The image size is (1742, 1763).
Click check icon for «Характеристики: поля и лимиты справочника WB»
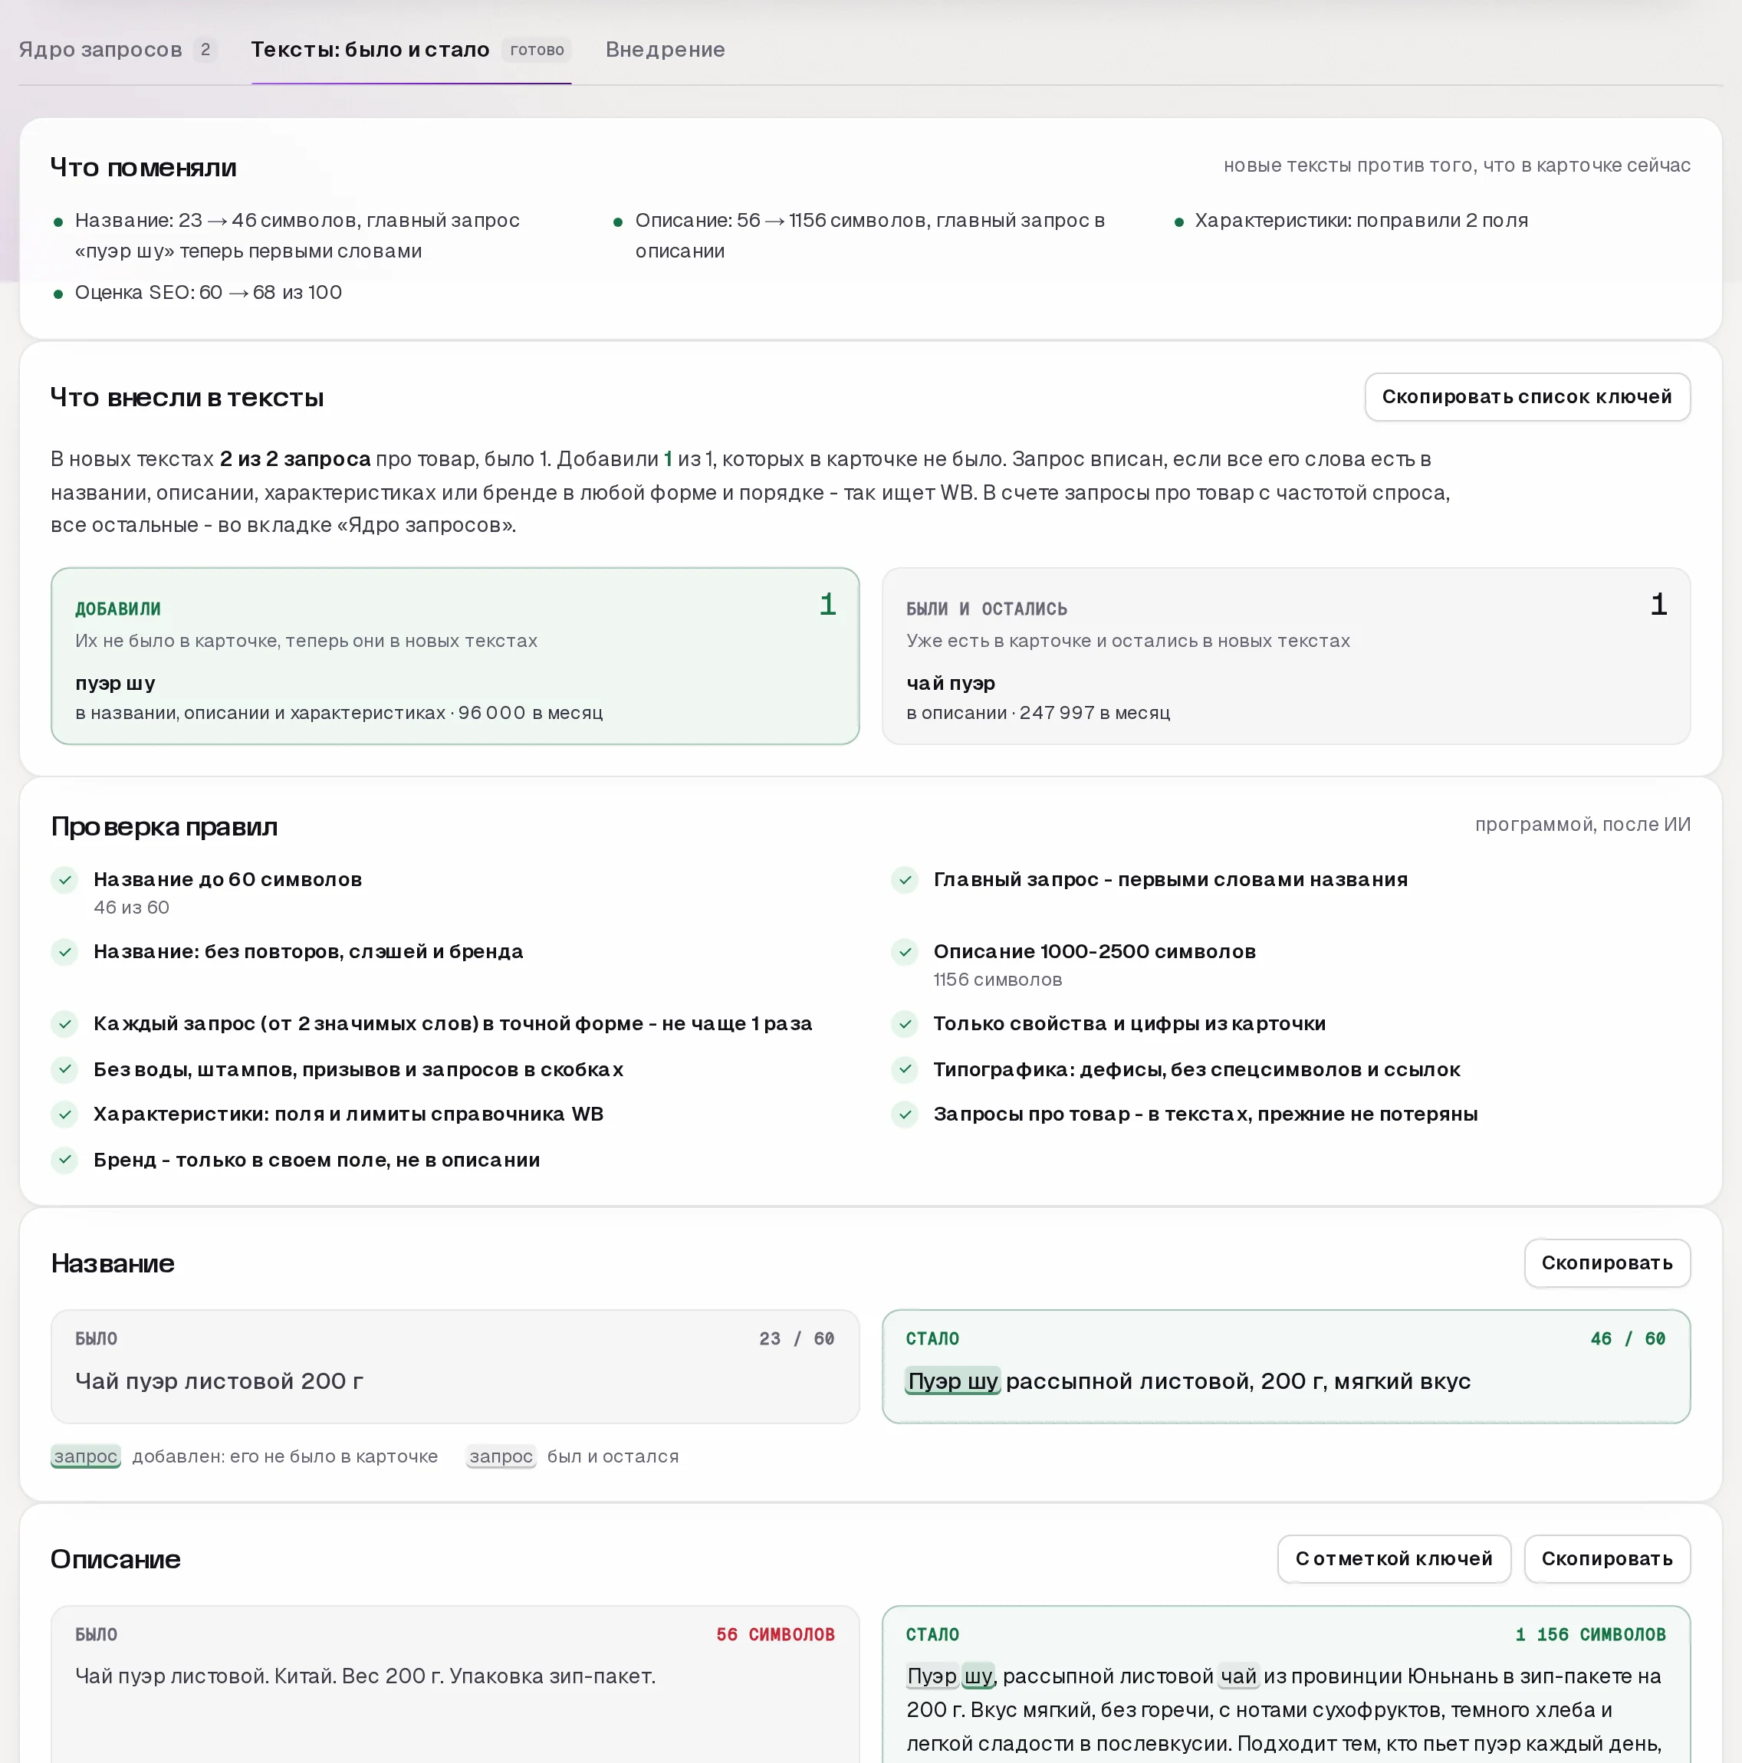65,1115
